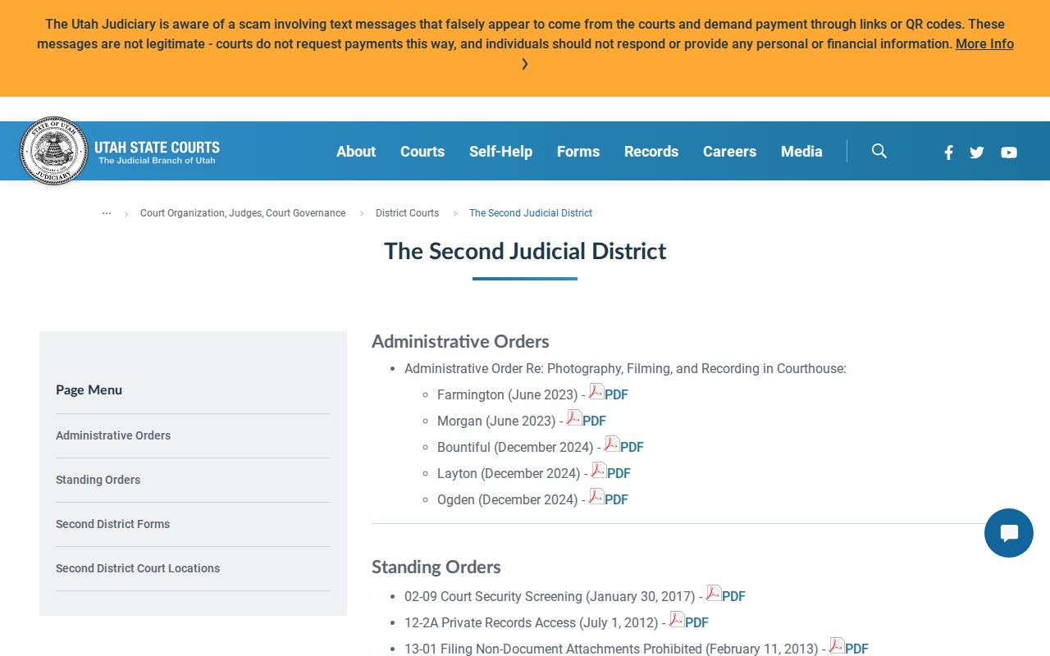The height and width of the screenshot is (656, 1050).
Task: Open the Records menu
Action: coord(651,152)
